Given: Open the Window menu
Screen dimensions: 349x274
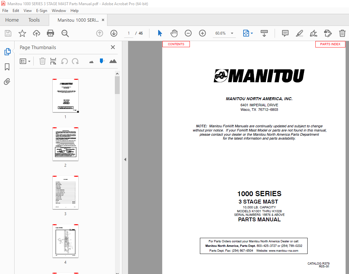Looking at the screenshot, I should click(x=59, y=10).
